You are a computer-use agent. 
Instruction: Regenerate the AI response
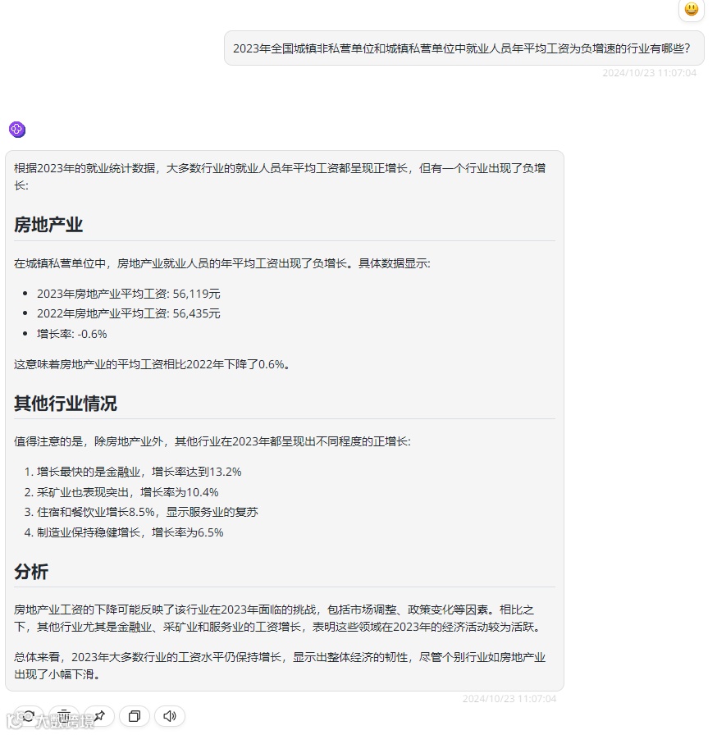pos(28,716)
